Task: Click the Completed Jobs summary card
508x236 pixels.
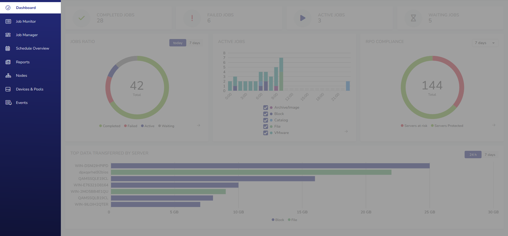Action: tap(119, 18)
